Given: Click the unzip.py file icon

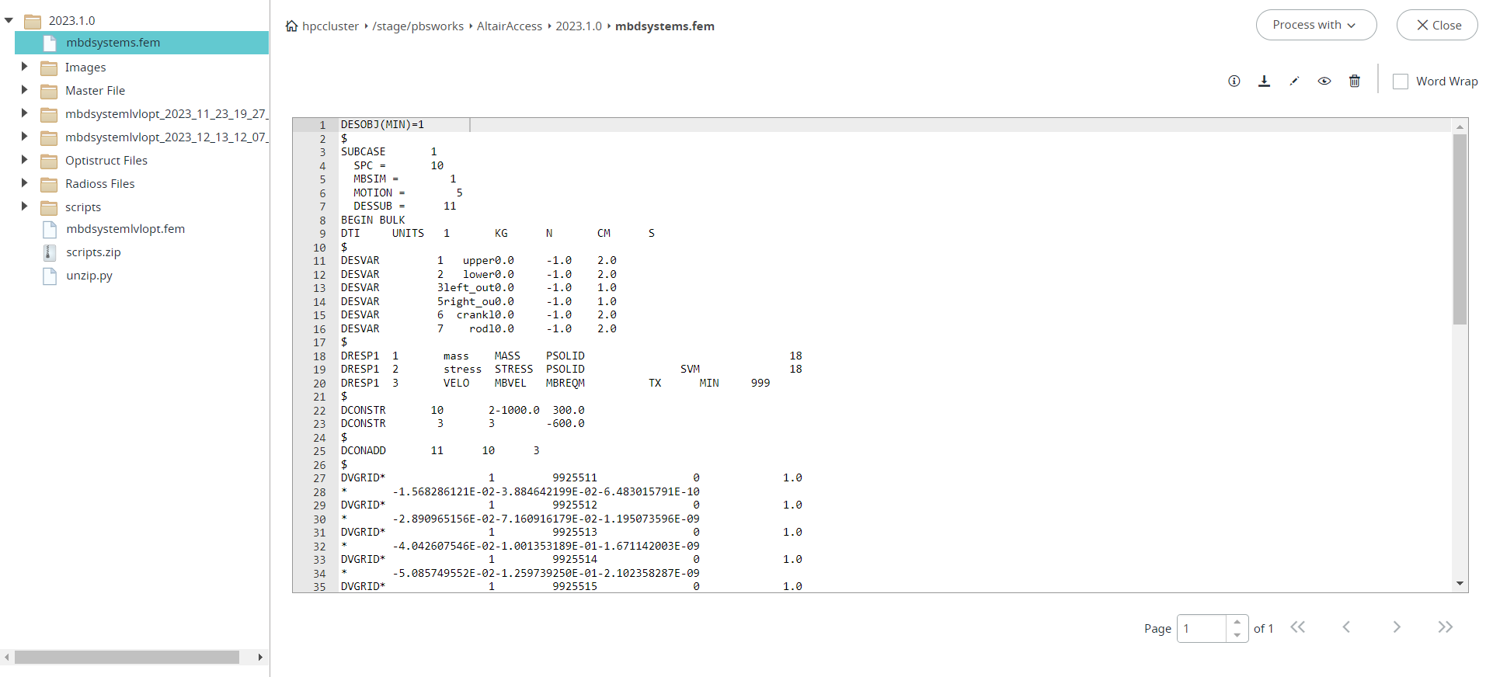Looking at the screenshot, I should pyautogui.click(x=50, y=276).
